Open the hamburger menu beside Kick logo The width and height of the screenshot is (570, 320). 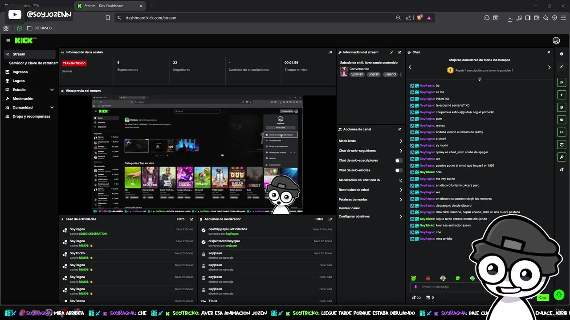[8, 40]
